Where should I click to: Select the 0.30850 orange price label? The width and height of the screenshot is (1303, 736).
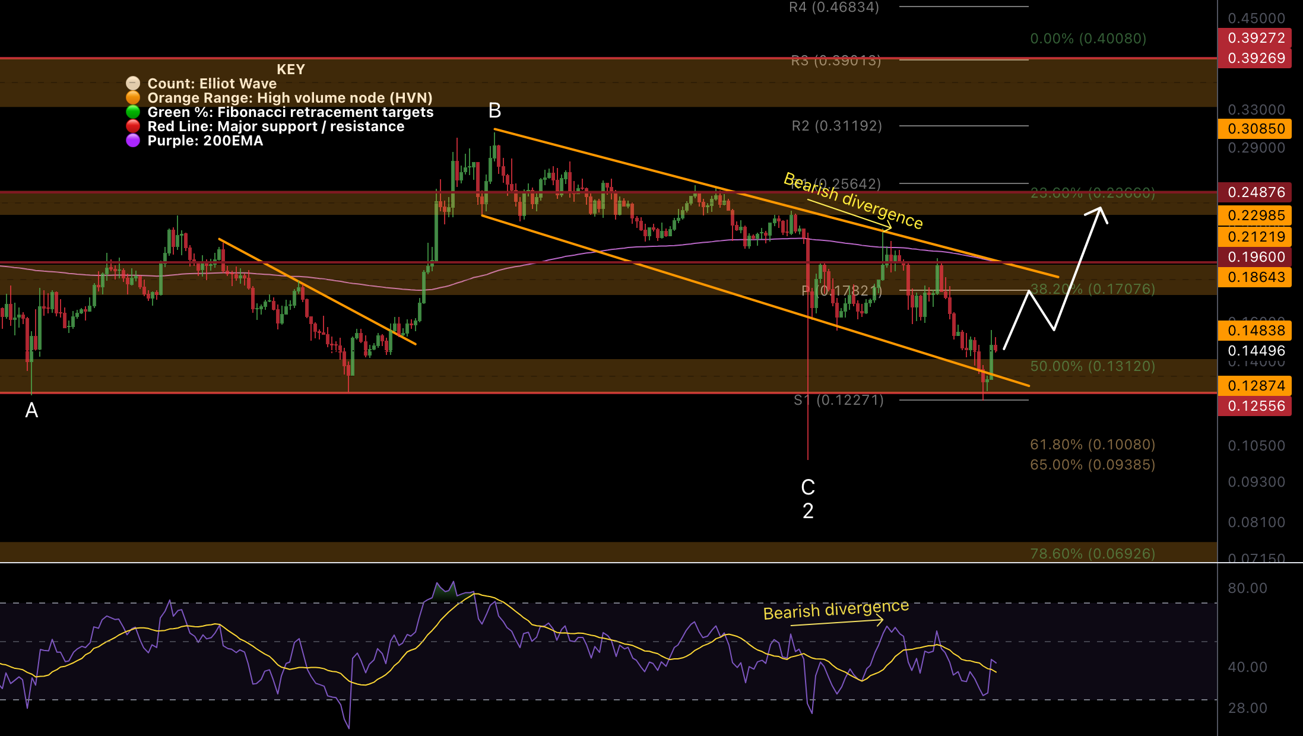tap(1255, 129)
